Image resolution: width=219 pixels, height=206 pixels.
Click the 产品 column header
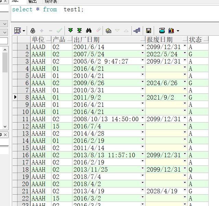(62, 39)
